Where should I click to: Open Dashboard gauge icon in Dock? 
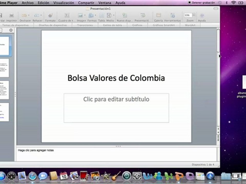[12, 176]
